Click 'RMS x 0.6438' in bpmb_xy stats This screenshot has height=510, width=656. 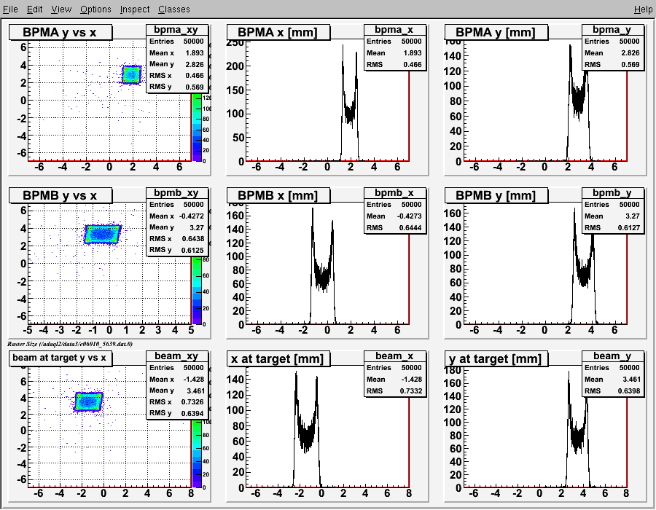pyautogui.click(x=176, y=239)
